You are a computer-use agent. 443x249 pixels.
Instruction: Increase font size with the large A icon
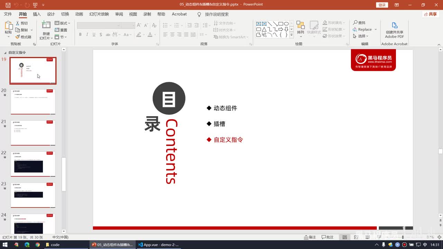(139, 25)
